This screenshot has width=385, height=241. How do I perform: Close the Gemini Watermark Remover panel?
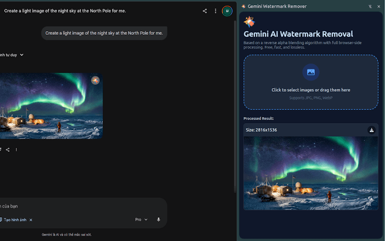pos(379,6)
